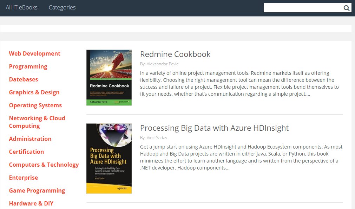
Task: Open the Processing Big Data book cover
Action: (x=109, y=158)
